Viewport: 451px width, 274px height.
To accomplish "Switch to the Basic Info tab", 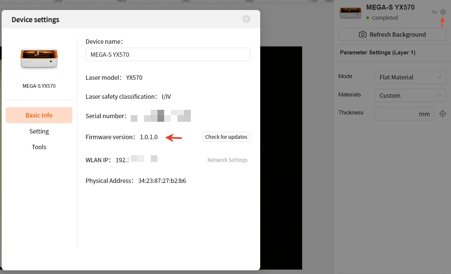I will tap(39, 115).
